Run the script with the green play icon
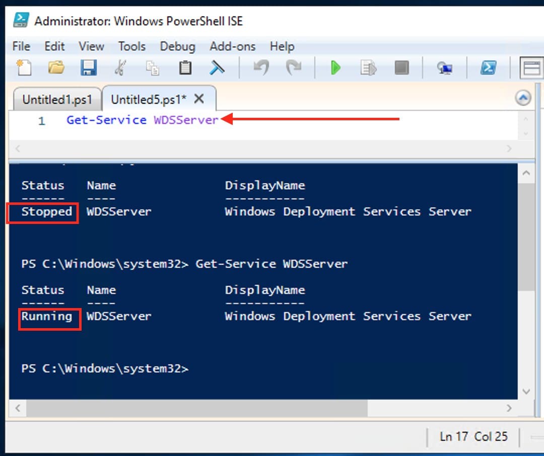Screen dimensions: 544x456 [x=335, y=67]
